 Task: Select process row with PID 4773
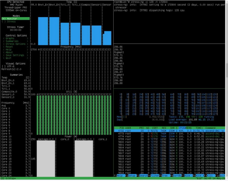(x=169, y=134)
